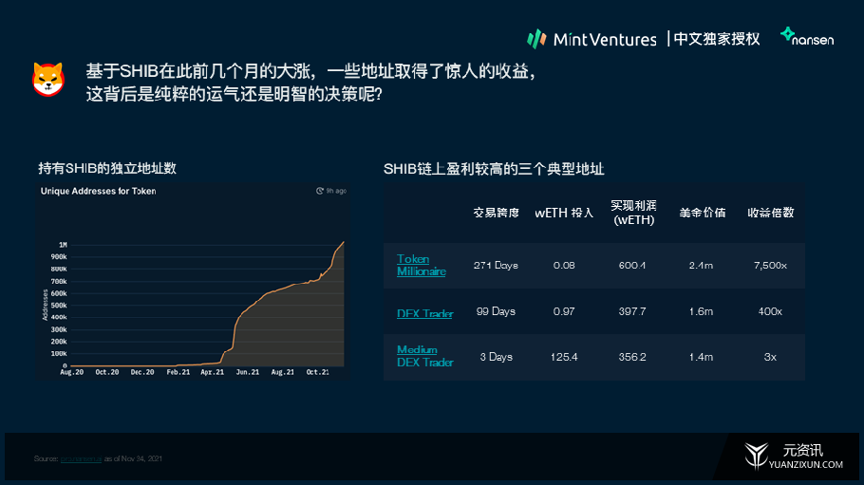
Task: Click the yuanzixun logo icon
Action: (x=756, y=456)
